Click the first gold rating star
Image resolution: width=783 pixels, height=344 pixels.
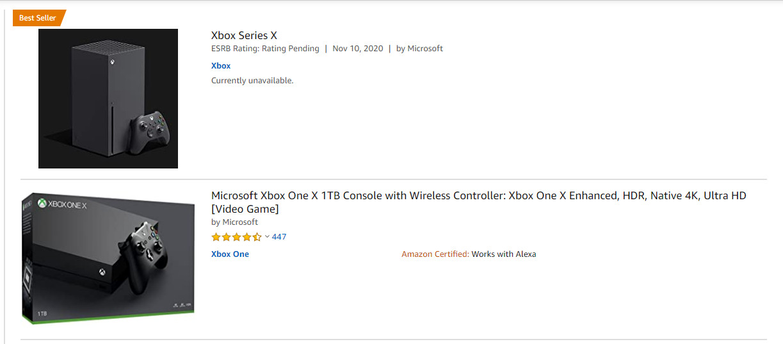(216, 237)
